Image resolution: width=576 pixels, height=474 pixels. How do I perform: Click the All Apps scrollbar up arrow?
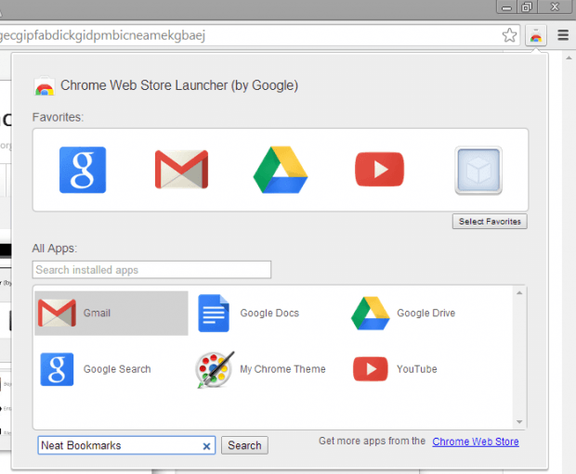click(519, 293)
